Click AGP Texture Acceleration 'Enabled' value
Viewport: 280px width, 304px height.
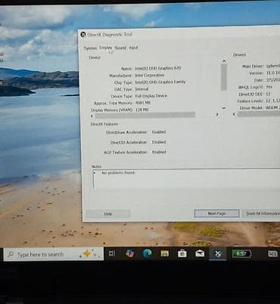tap(159, 152)
